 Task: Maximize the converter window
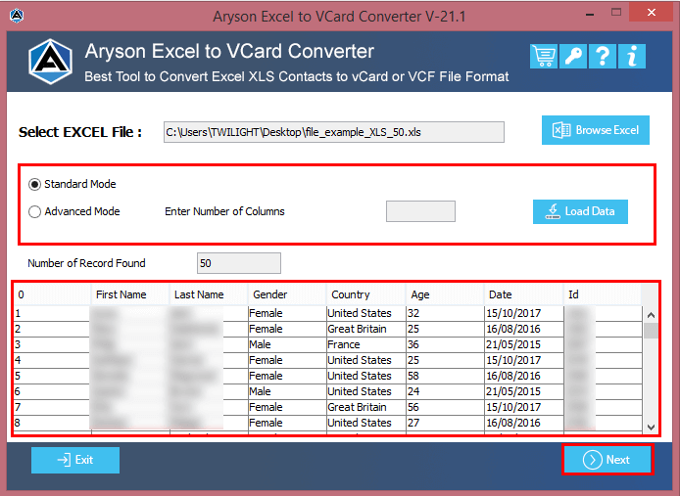click(616, 13)
